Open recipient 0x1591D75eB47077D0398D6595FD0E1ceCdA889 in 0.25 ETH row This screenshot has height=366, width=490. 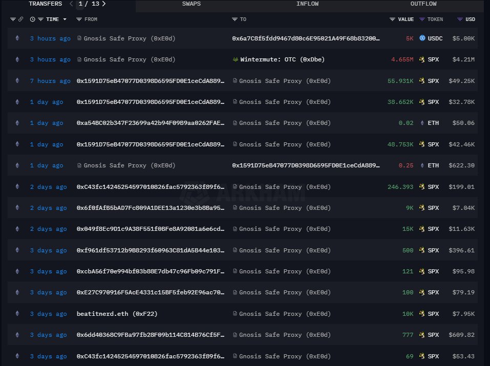point(306,165)
